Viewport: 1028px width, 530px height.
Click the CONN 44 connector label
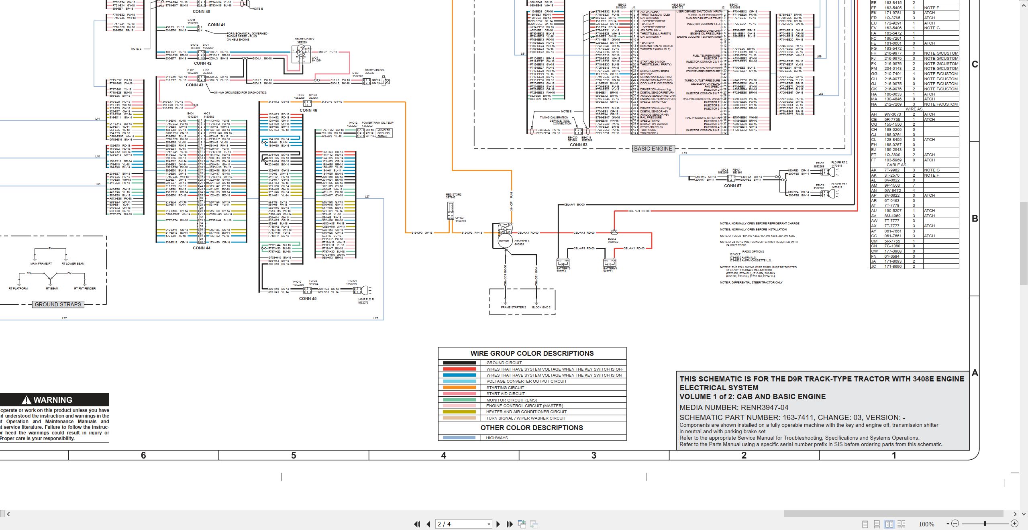202,248
